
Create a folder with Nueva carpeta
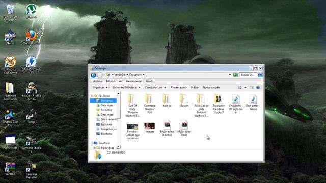[211, 88]
